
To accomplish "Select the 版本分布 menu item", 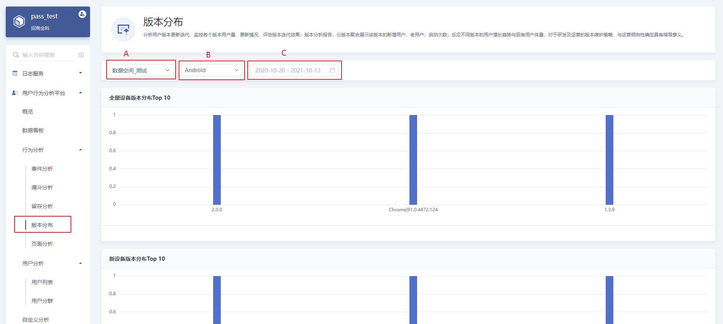I will (42, 225).
